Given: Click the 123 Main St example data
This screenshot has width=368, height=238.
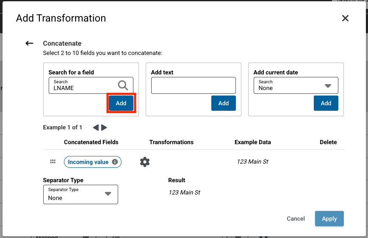Looking at the screenshot, I should (x=252, y=161).
